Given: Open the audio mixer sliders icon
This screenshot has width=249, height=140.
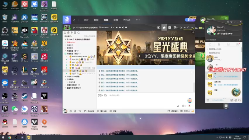Looking at the screenshot, I should tap(80, 111).
